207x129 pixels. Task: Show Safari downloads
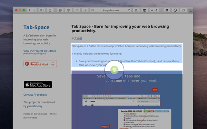coord(167,10)
